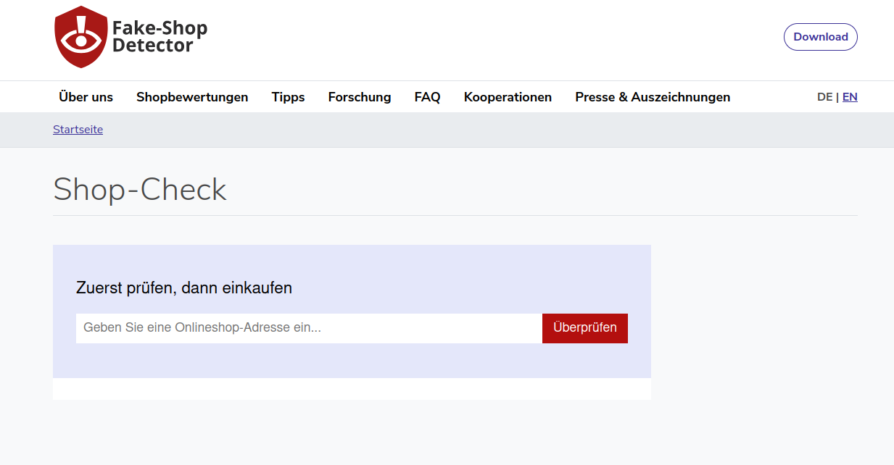Click the separator between DE and EN
This screenshot has height=465, width=894.
pos(837,97)
